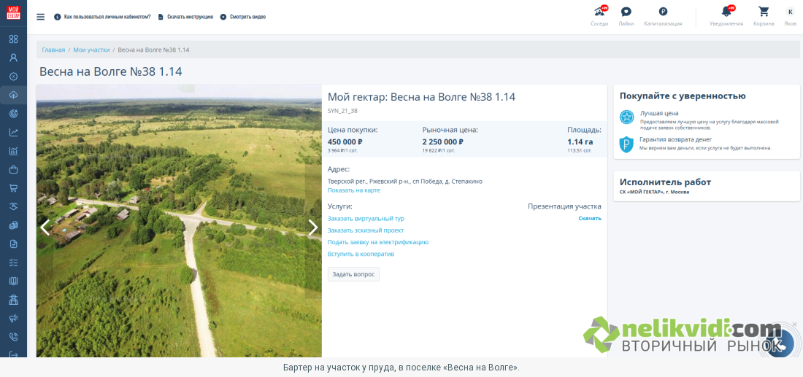
Task: Open the handshake icon in sidebar
Action: [x=13, y=206]
